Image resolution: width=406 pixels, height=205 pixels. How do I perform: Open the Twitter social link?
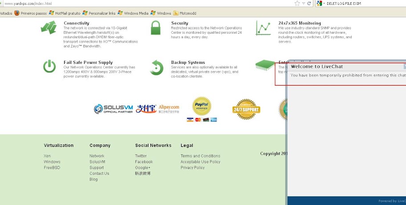click(141, 156)
